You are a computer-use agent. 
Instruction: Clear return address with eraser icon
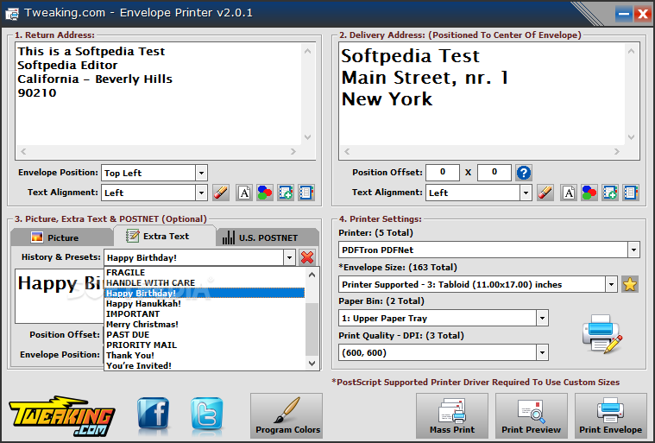[221, 193]
